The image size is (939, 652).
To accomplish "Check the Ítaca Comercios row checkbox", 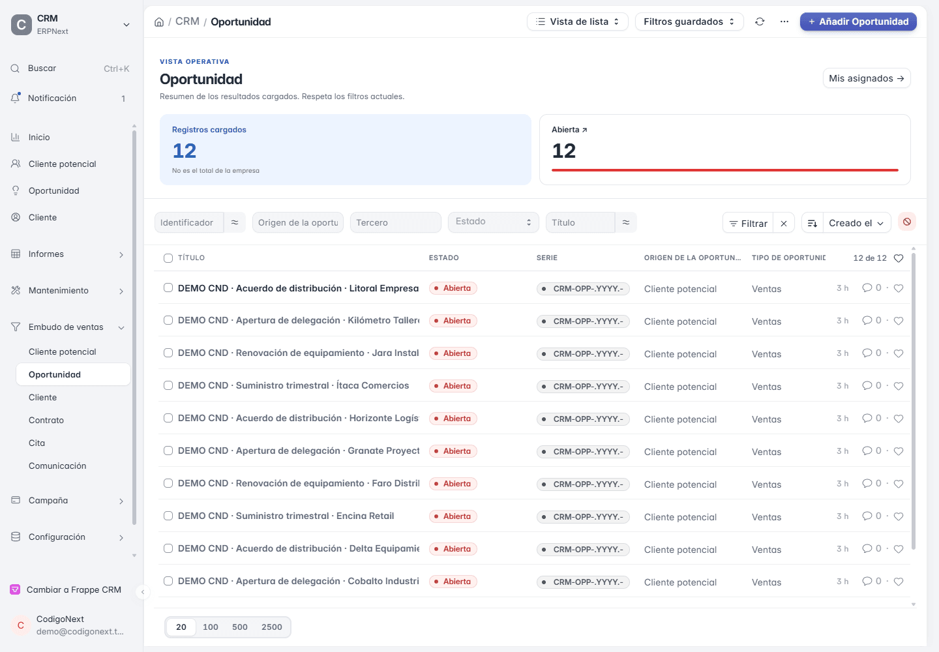I will [168, 385].
